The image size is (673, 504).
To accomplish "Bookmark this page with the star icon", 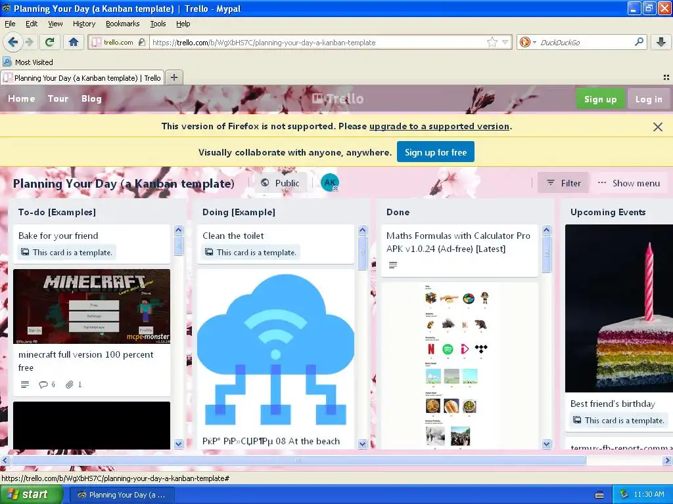I will click(492, 42).
